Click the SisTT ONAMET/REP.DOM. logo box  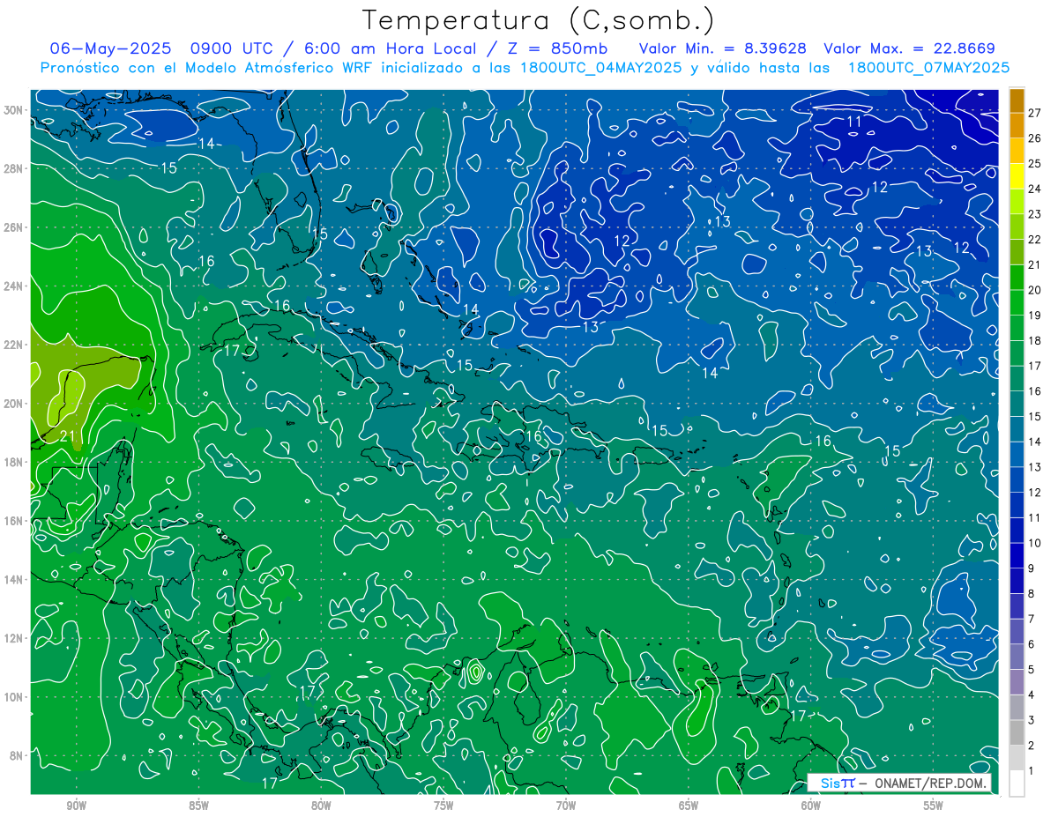click(x=899, y=784)
